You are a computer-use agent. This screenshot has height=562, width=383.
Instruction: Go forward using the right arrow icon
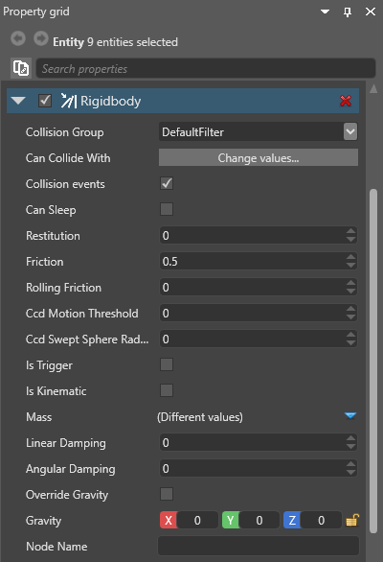[x=41, y=38]
